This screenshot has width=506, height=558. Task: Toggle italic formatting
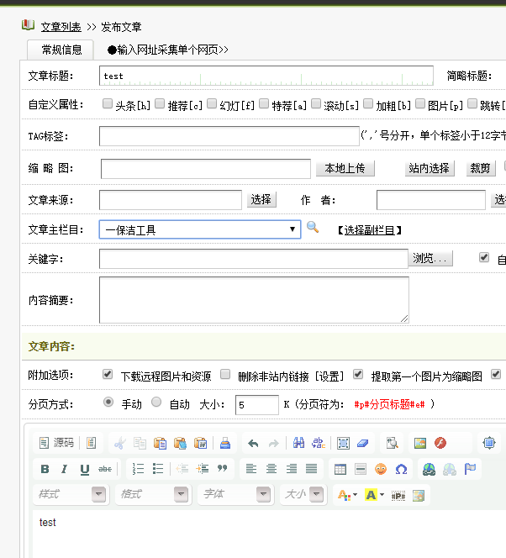point(65,469)
